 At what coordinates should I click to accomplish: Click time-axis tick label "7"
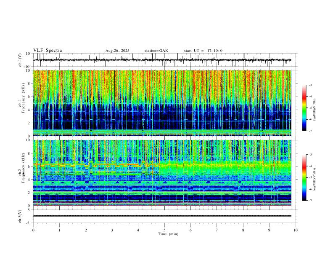pos(217,230)
